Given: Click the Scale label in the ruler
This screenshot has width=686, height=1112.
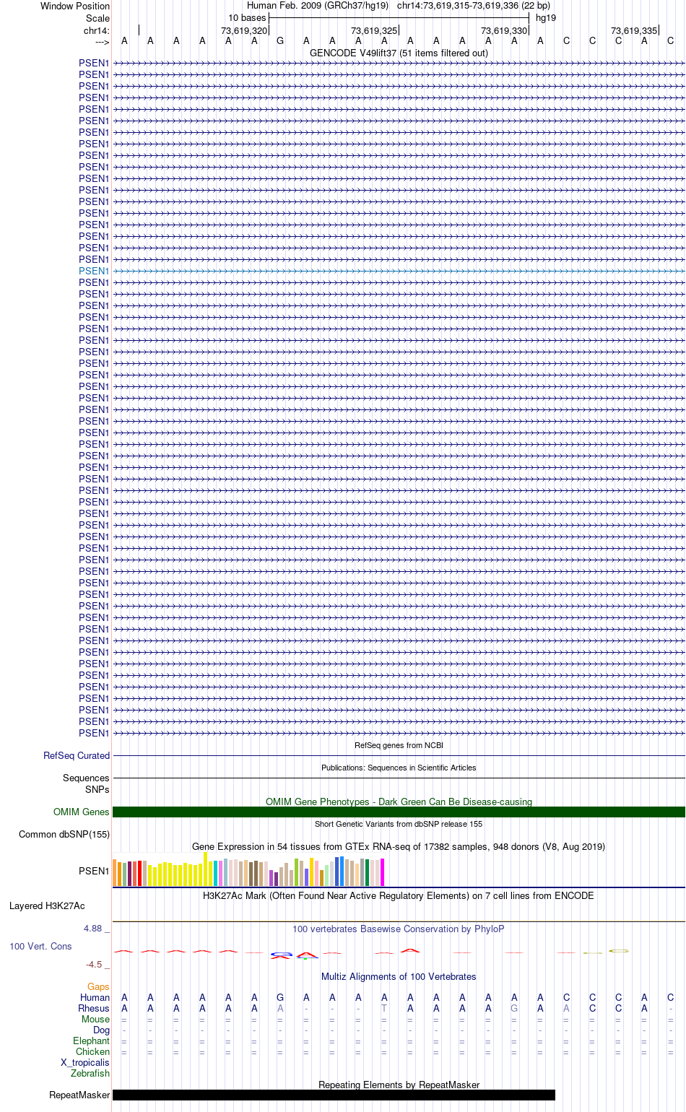Looking at the screenshot, I should click(97, 18).
